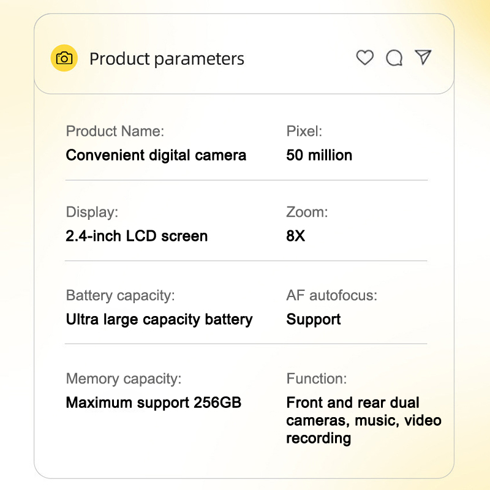Viewport: 490px width, 490px height.
Task: Select the Battery capacity label
Action: [120, 295]
